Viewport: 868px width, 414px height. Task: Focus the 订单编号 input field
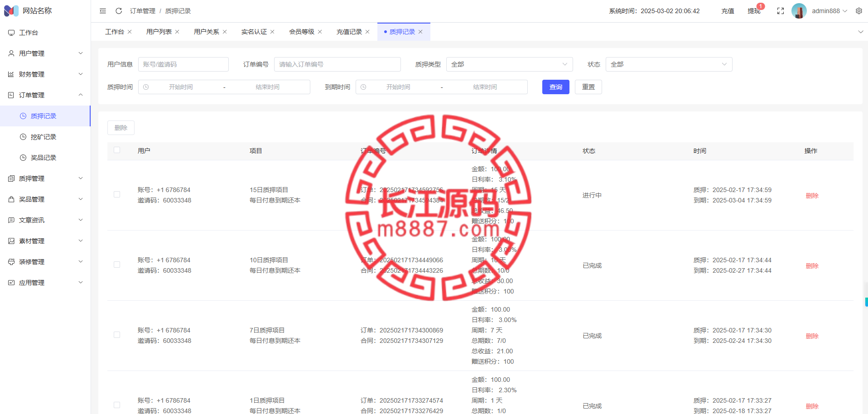338,64
